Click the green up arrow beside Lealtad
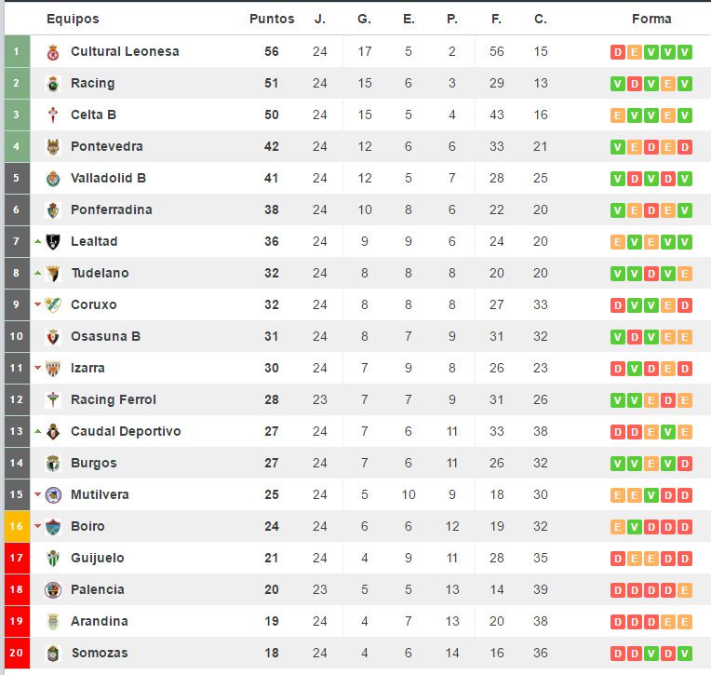Viewport: 711px width, 675px height. click(38, 242)
